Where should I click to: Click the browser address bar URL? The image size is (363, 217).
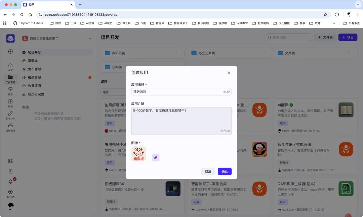81,14
